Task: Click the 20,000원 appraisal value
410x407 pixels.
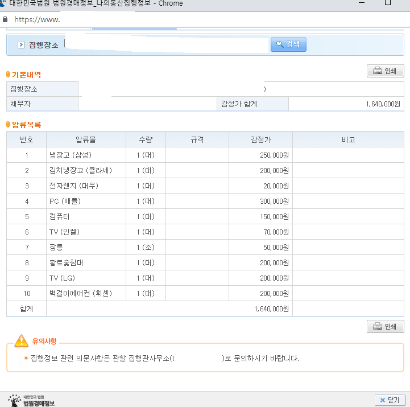Action: pyautogui.click(x=276, y=186)
